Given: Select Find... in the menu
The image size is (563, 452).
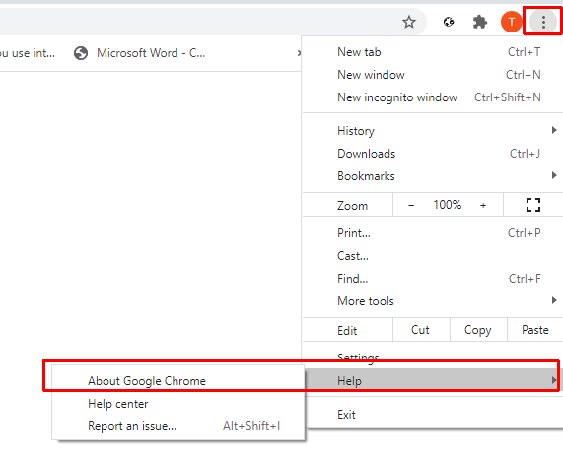Looking at the screenshot, I should pos(433,279).
